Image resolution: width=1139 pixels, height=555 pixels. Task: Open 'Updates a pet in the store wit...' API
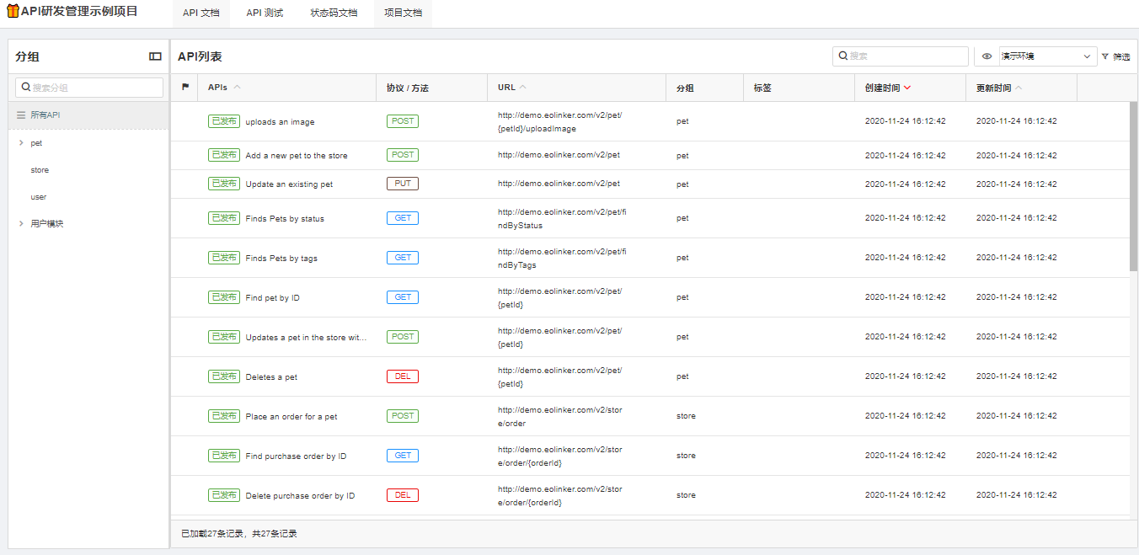(x=307, y=338)
